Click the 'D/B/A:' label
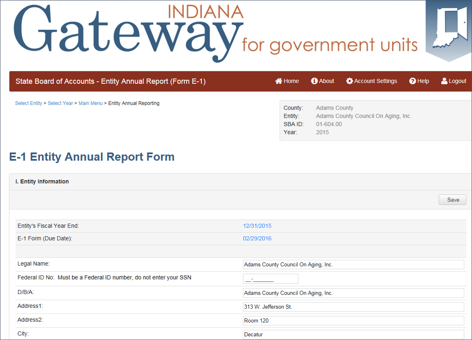472x340 pixels. click(26, 292)
